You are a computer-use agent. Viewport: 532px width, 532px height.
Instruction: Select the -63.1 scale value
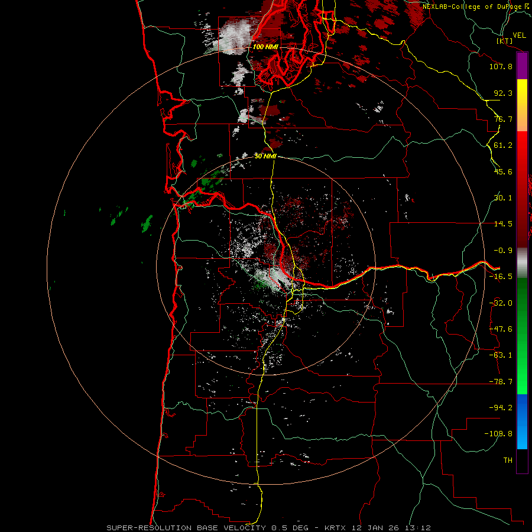[x=501, y=355]
